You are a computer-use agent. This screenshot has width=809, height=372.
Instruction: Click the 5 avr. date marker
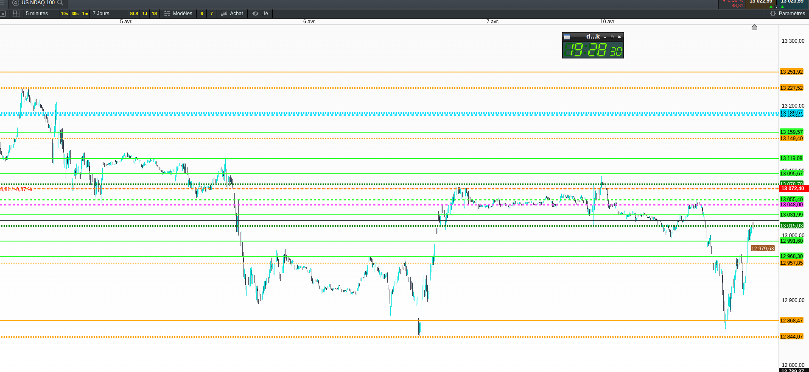point(126,22)
